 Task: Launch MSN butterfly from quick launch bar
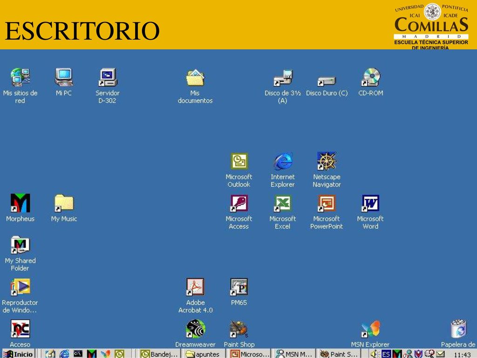pyautogui.click(x=106, y=354)
